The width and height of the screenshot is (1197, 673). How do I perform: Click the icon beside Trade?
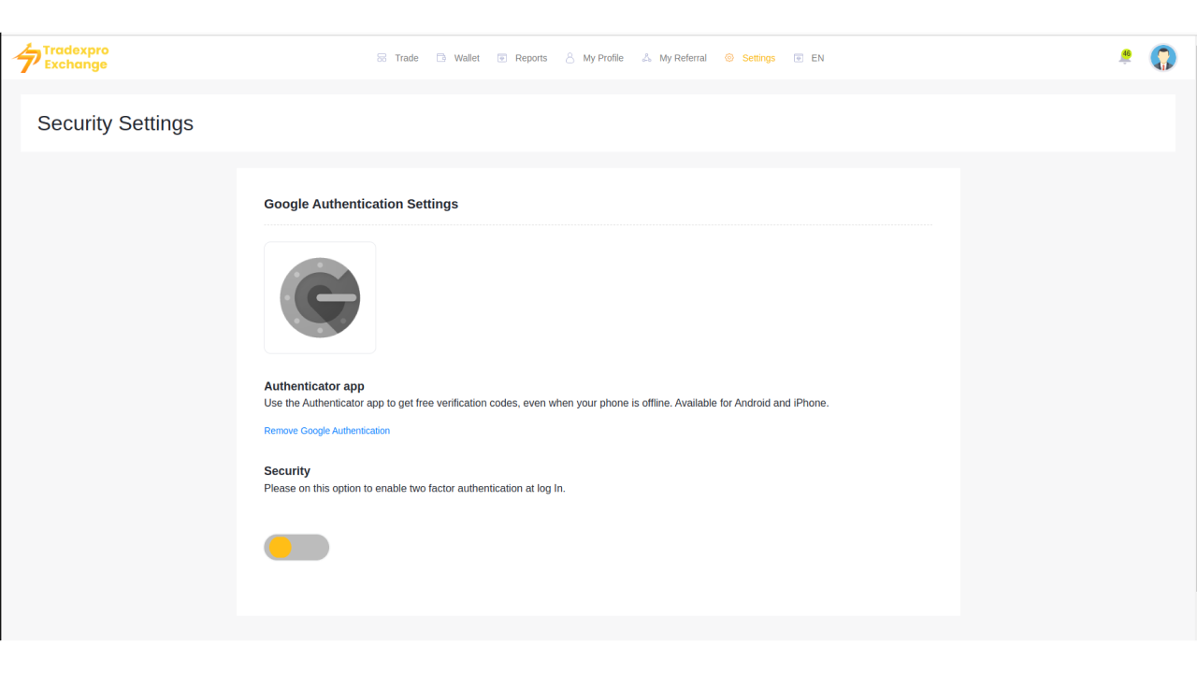point(382,58)
